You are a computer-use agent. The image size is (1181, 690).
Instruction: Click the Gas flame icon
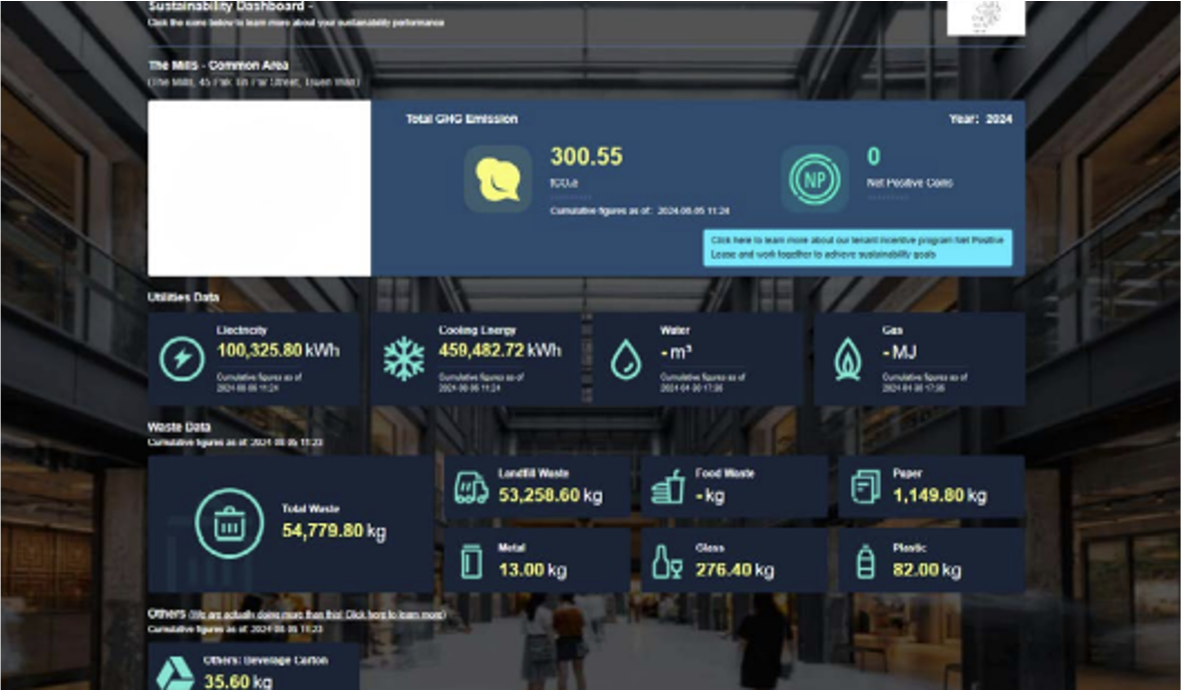[847, 359]
